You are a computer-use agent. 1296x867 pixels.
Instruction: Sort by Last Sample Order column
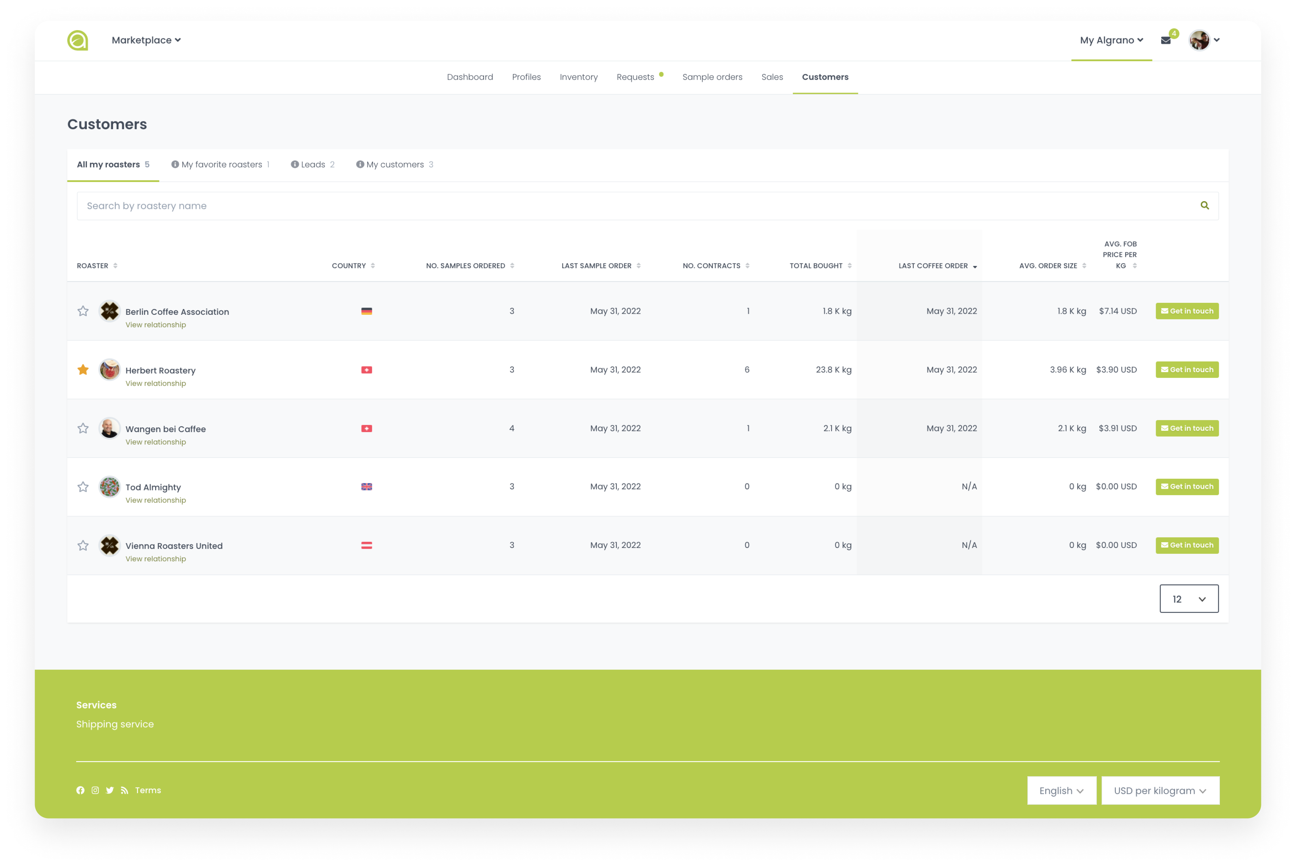point(601,266)
